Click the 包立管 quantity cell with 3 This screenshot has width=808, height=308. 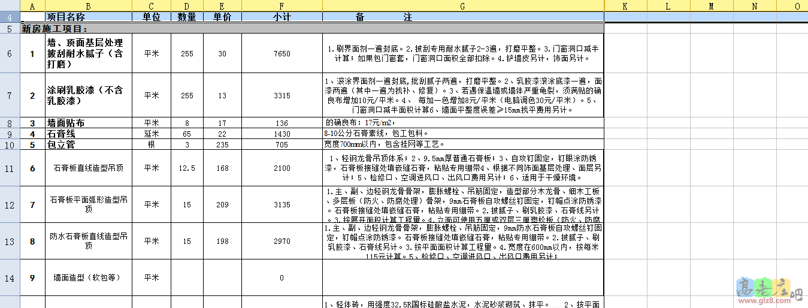click(x=187, y=144)
